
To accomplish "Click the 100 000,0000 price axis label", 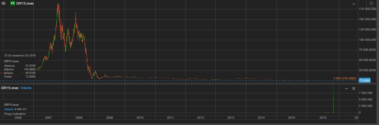I will (368, 40).
